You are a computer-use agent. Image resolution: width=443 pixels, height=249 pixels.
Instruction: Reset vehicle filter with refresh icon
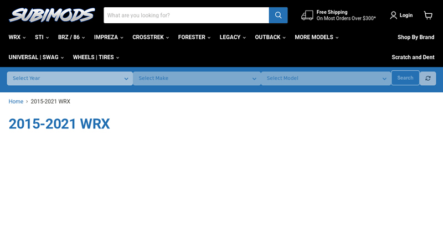[x=427, y=78]
